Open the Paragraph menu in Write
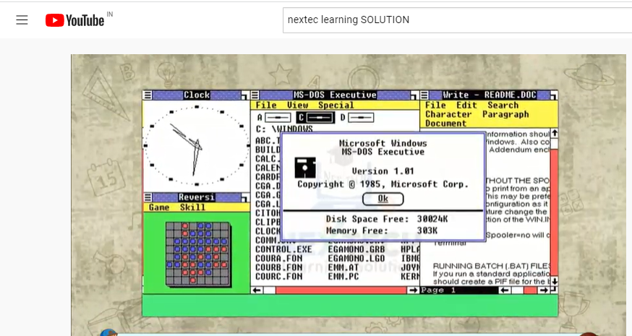 505,114
